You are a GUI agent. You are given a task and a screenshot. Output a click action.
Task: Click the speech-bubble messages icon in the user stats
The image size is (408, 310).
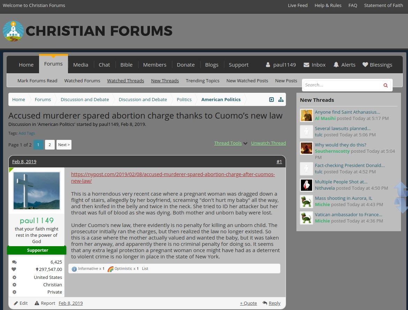[x=14, y=262]
